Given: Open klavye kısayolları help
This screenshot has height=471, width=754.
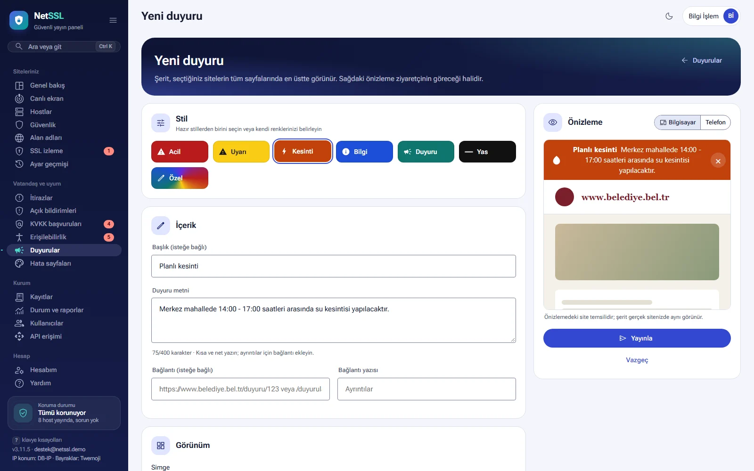Looking at the screenshot, I should coord(37,440).
